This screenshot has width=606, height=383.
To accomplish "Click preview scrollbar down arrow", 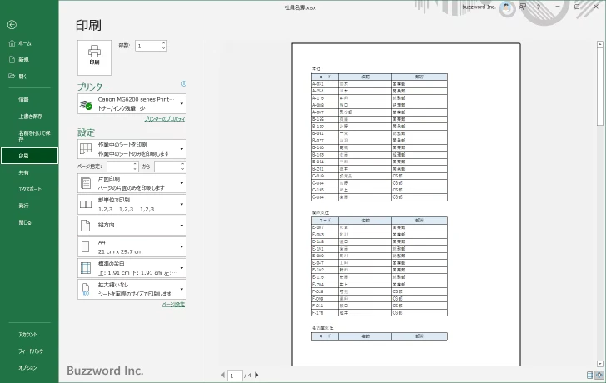I will tap(600, 364).
